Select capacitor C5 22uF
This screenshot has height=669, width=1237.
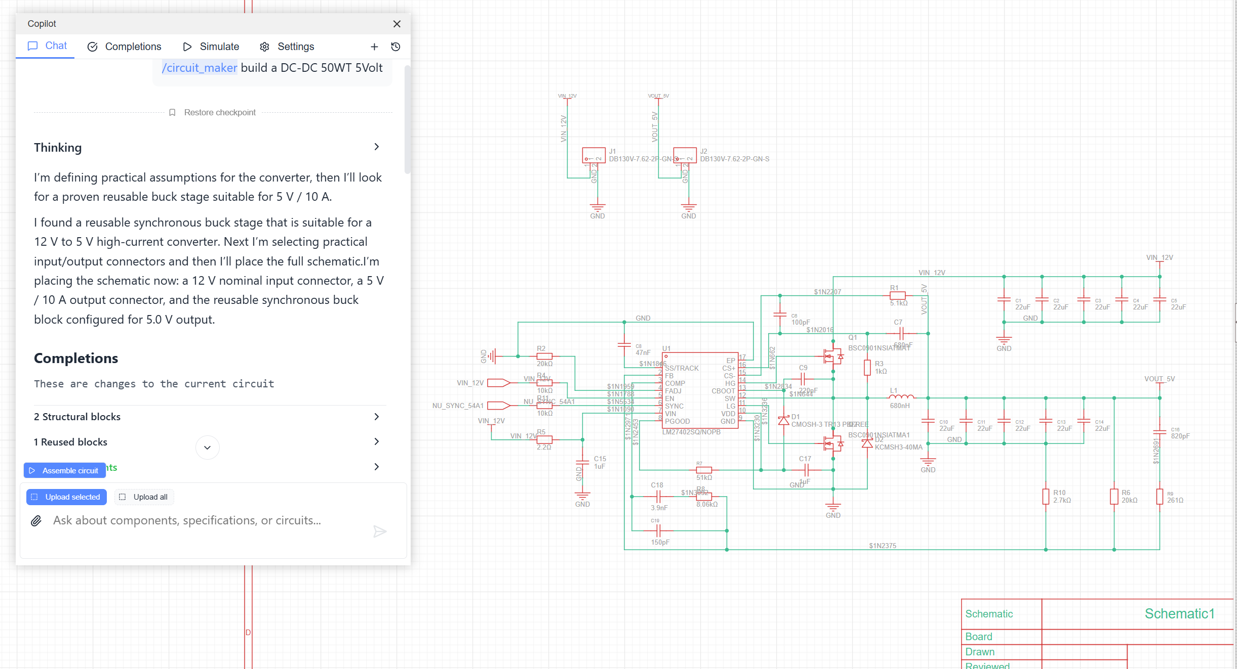[1160, 299]
